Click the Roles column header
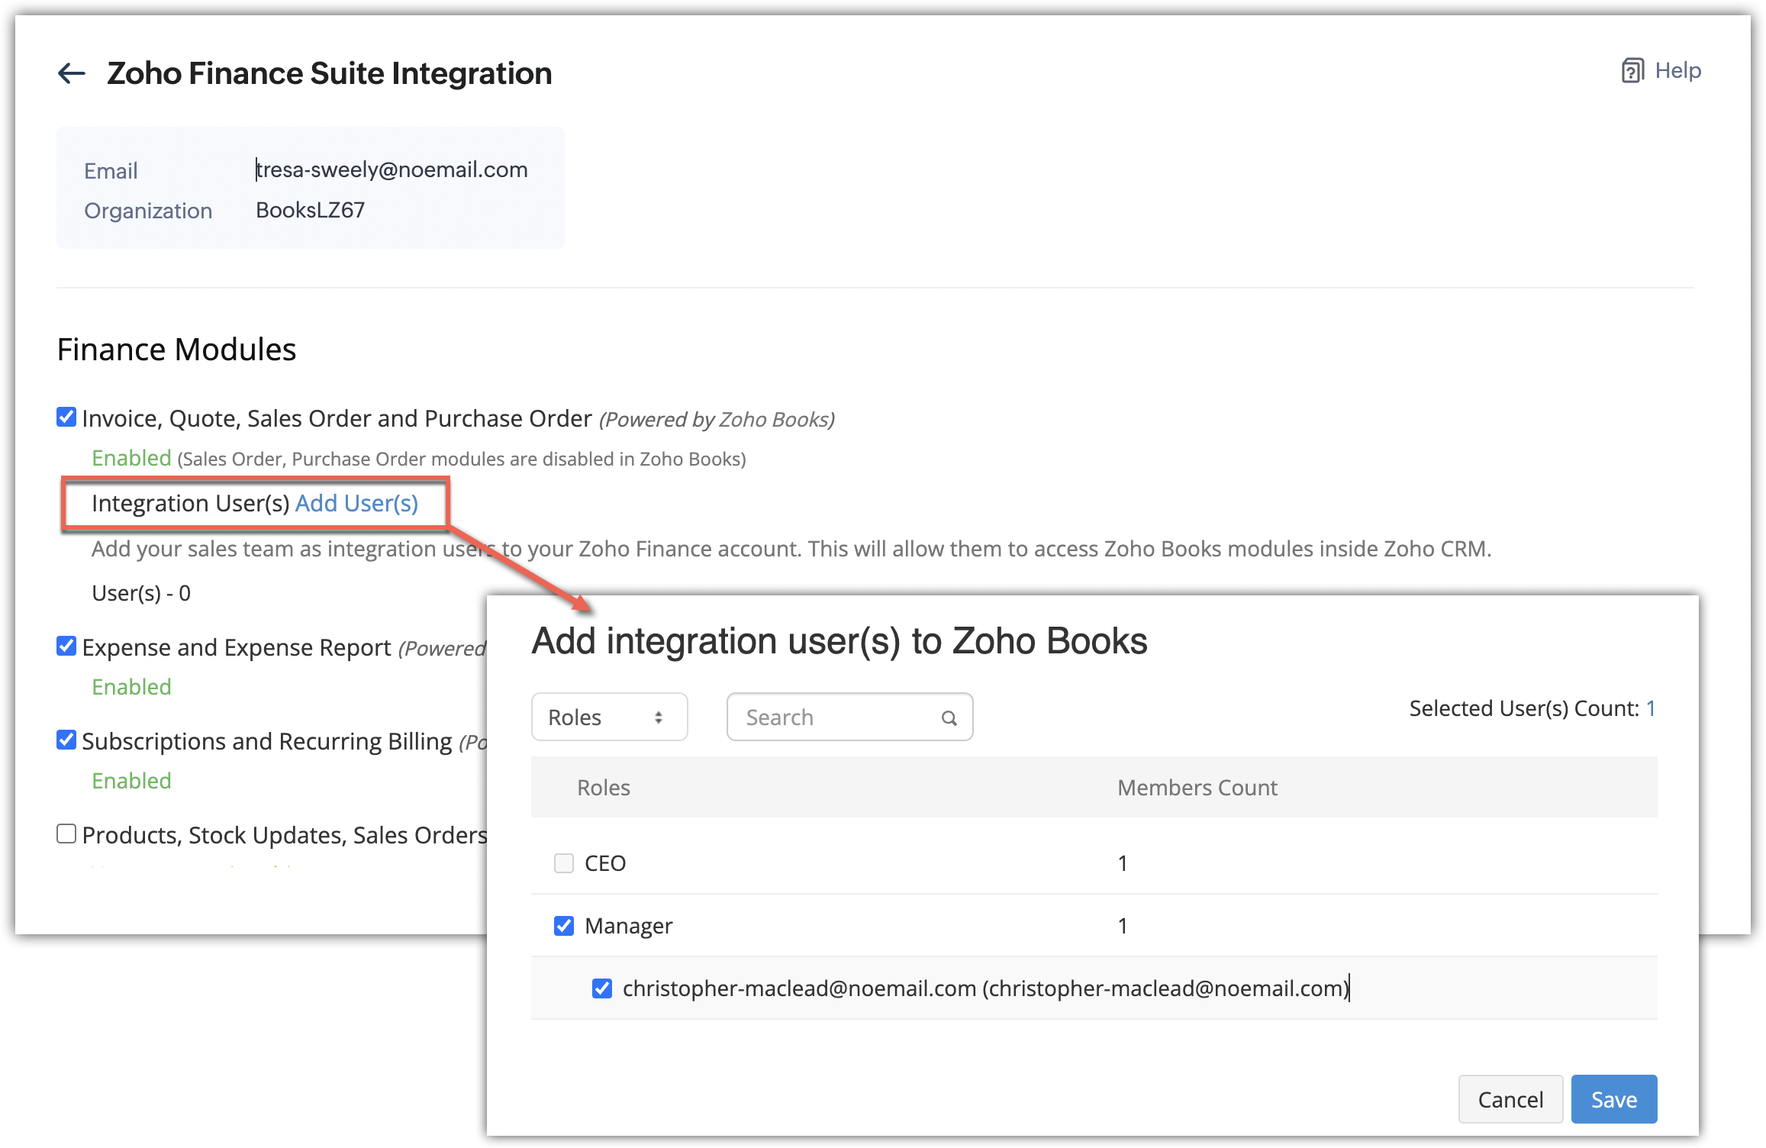 603,788
